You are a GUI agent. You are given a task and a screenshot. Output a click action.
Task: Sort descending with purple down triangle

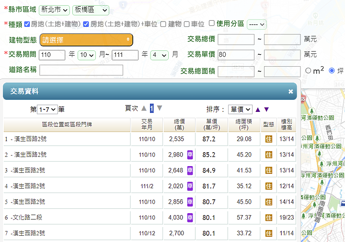[x=266, y=109]
